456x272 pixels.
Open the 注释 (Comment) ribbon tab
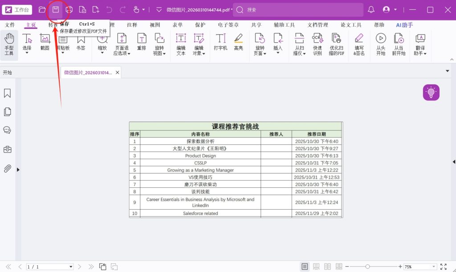[x=132, y=25]
